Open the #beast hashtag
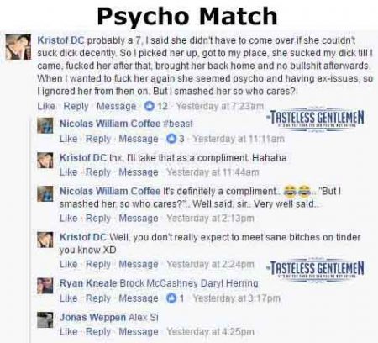Viewport: 378px width, 343px height. coord(178,124)
